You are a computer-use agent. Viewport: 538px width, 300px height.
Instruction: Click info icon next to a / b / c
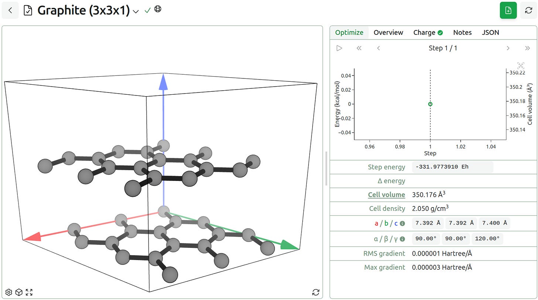402,223
